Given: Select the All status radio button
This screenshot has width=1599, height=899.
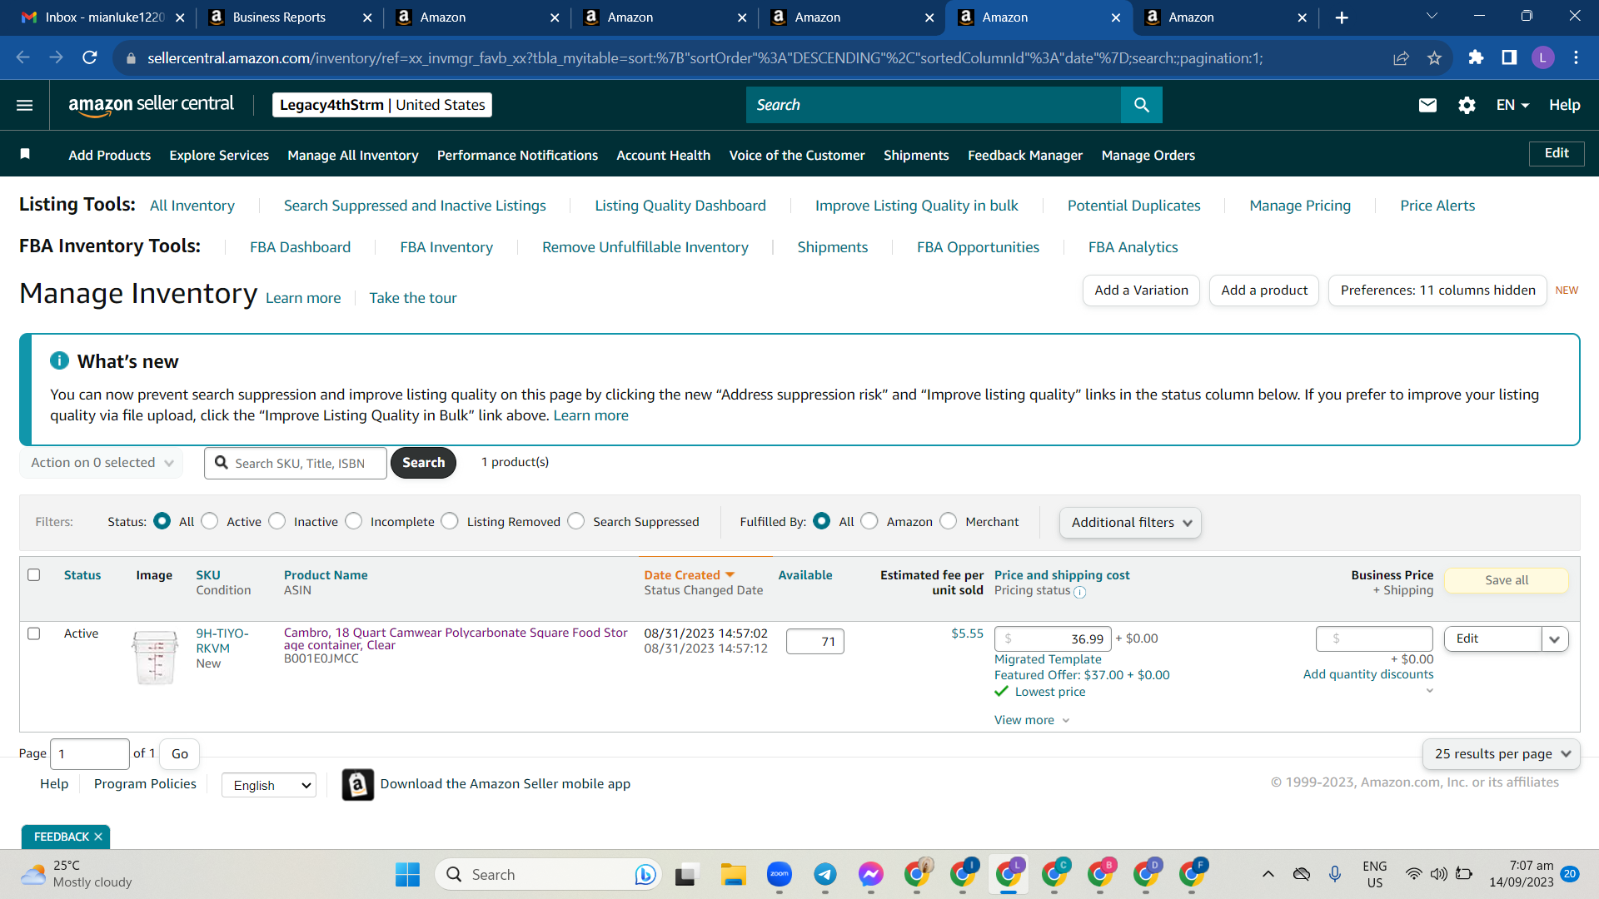Looking at the screenshot, I should point(162,521).
